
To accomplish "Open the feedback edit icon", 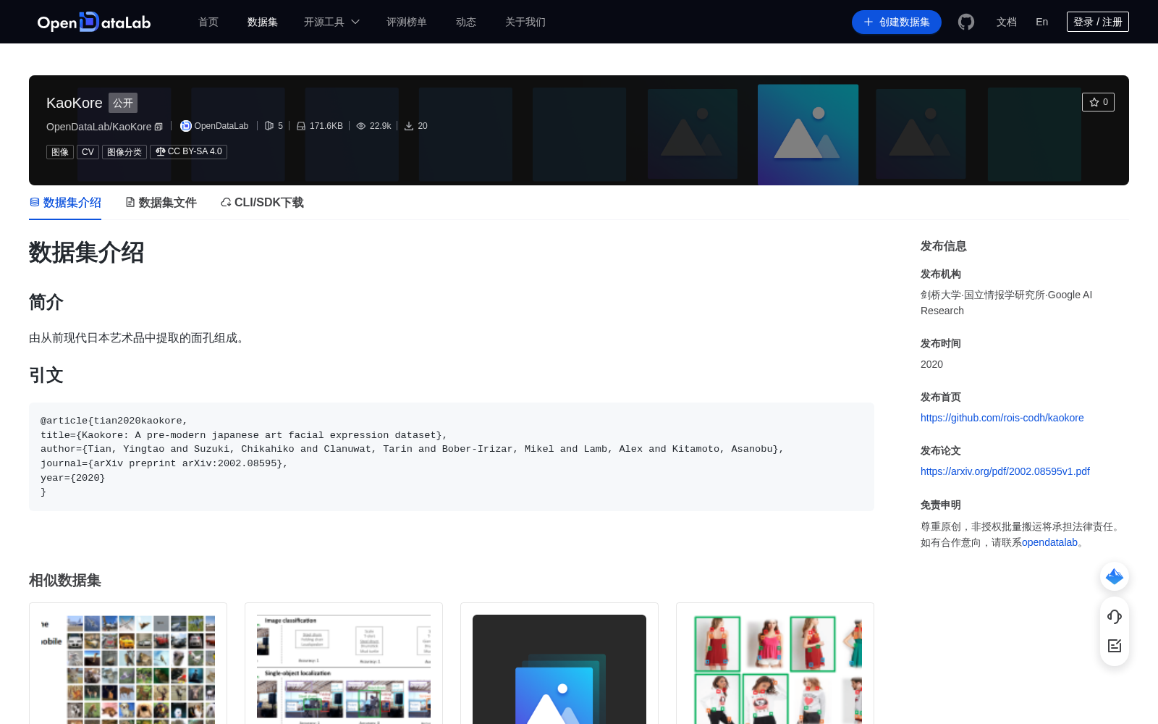I will coord(1115,646).
